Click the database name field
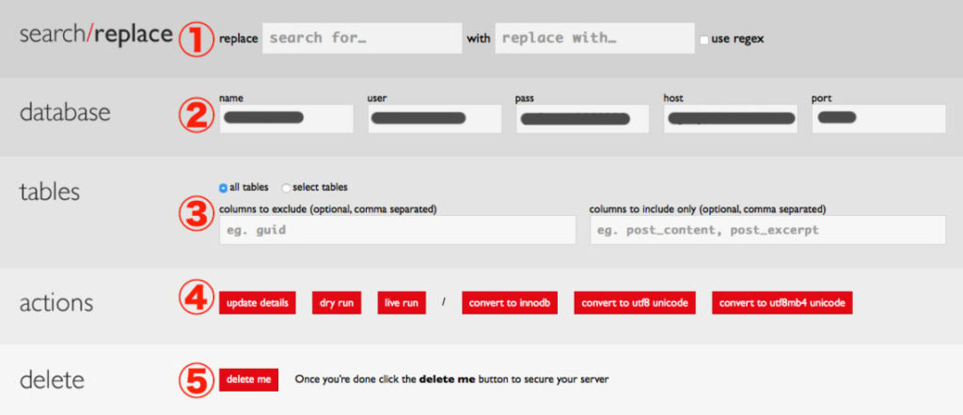The image size is (963, 415). pos(286,118)
